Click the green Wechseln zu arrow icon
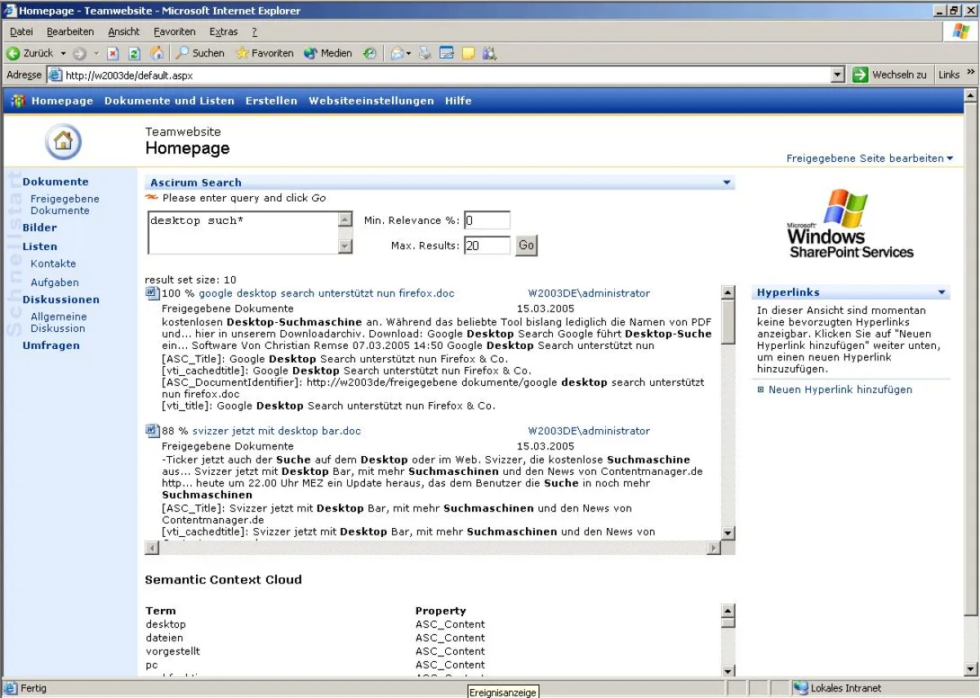This screenshot has width=980, height=698. click(x=860, y=74)
